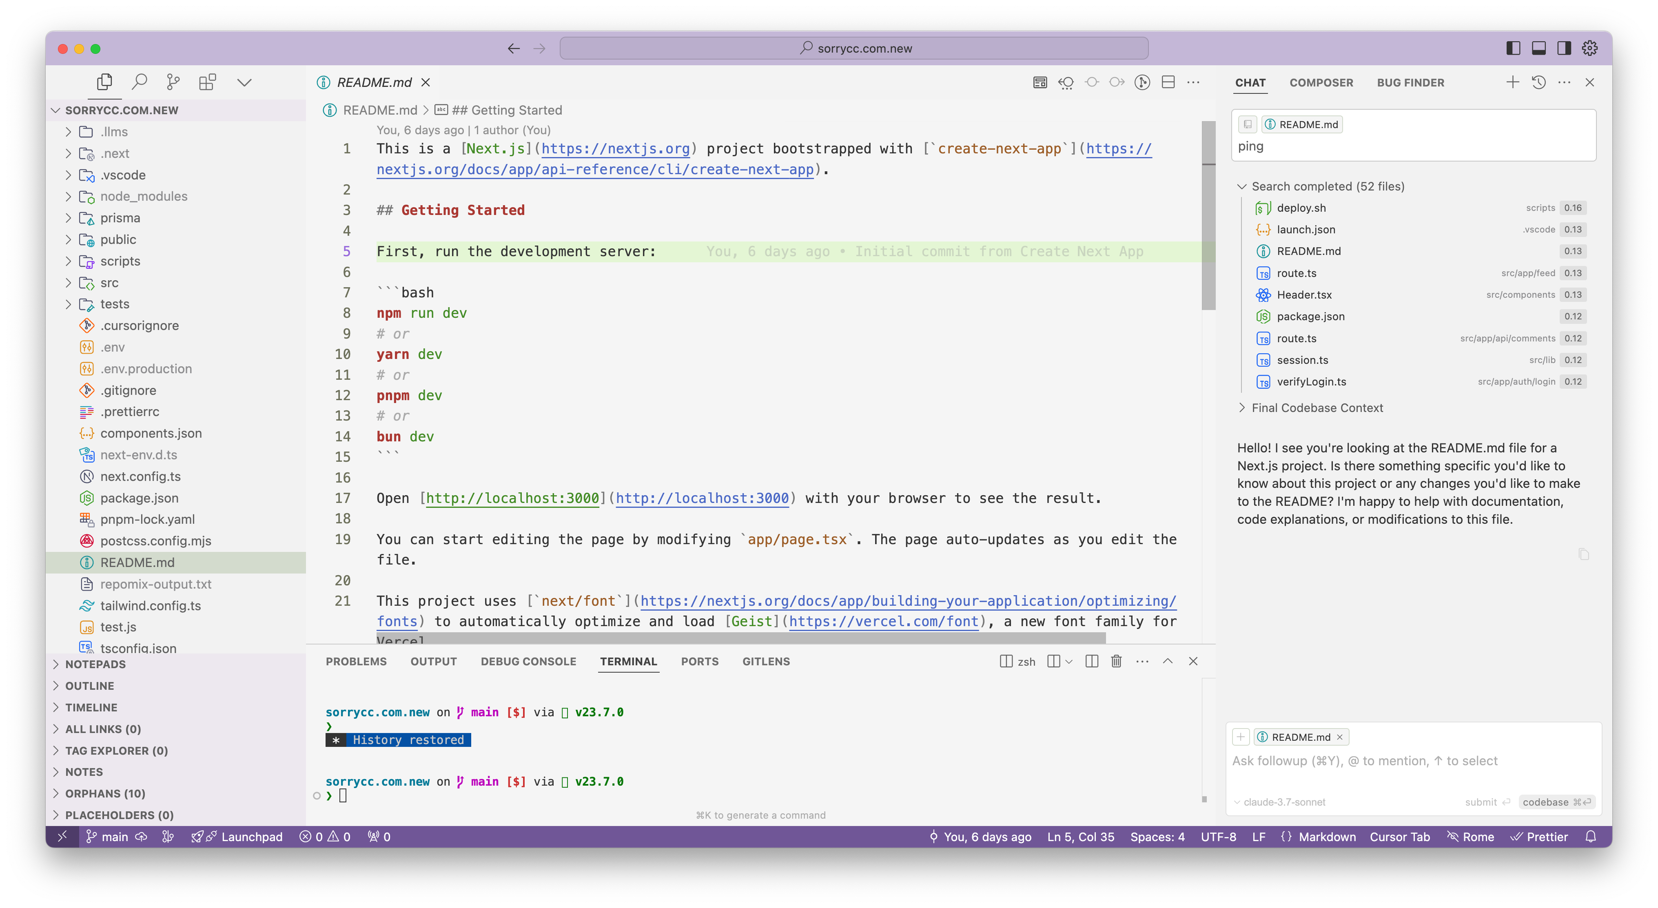1658x908 pixels.
Task: Start a new chat with plus icon
Action: (1512, 82)
